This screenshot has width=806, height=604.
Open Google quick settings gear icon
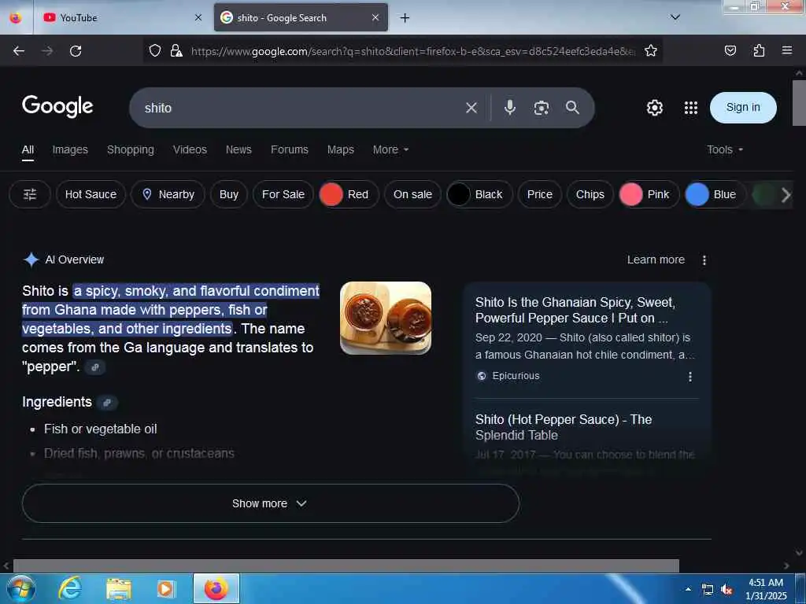(x=654, y=108)
